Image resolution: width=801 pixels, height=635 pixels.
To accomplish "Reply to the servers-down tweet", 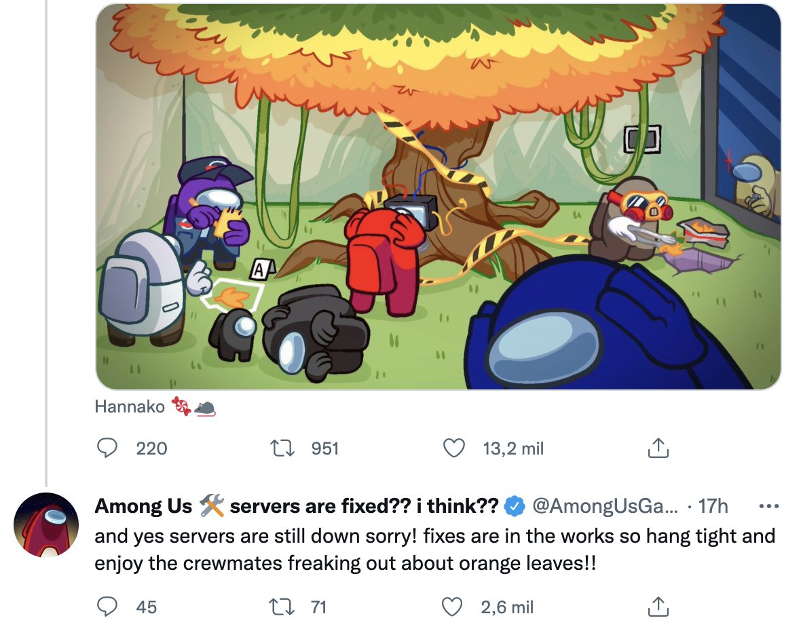I will (x=105, y=607).
